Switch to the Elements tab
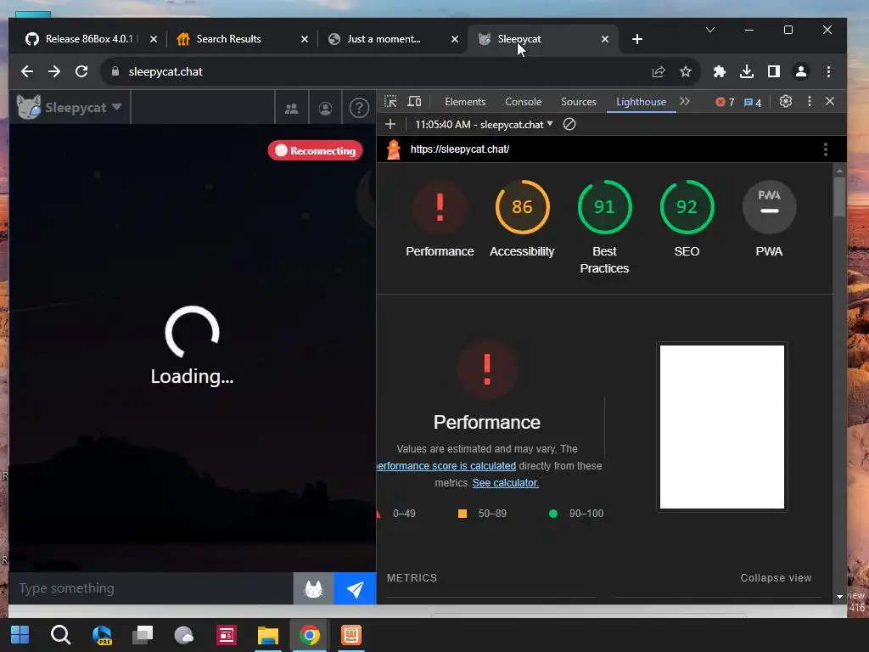Image resolution: width=869 pixels, height=652 pixels. (465, 102)
